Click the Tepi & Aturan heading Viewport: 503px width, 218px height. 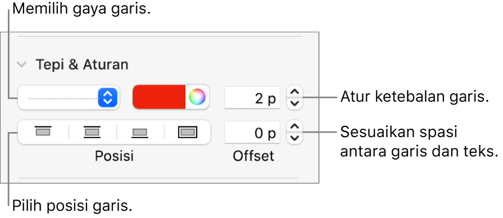82,65
